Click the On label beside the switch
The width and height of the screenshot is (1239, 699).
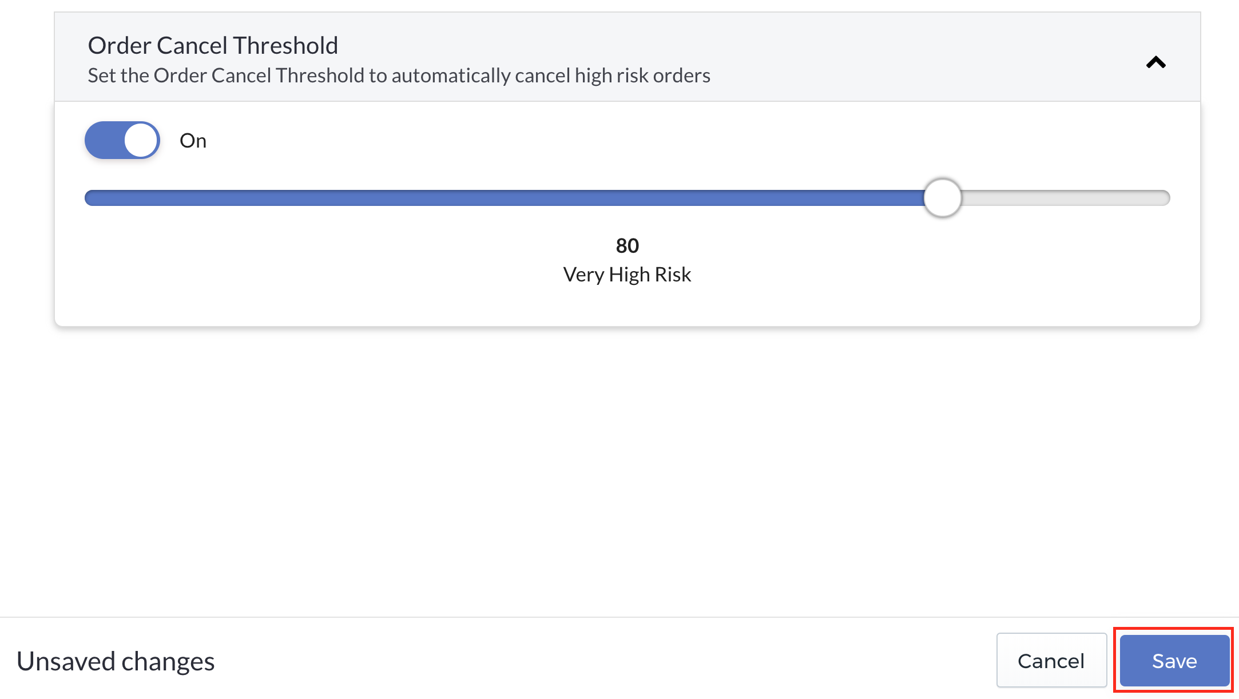click(193, 141)
